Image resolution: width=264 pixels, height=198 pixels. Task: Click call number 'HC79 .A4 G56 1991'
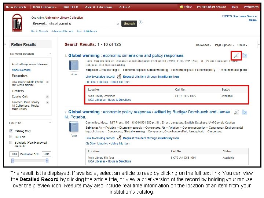tap(183, 158)
